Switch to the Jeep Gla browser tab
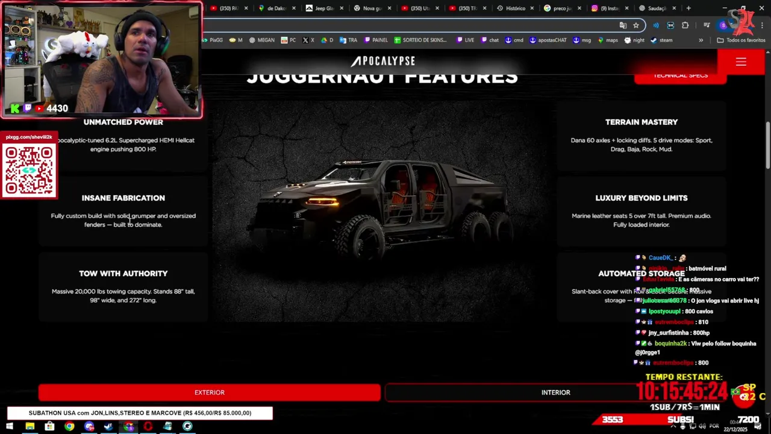This screenshot has width=771, height=434. (324, 8)
